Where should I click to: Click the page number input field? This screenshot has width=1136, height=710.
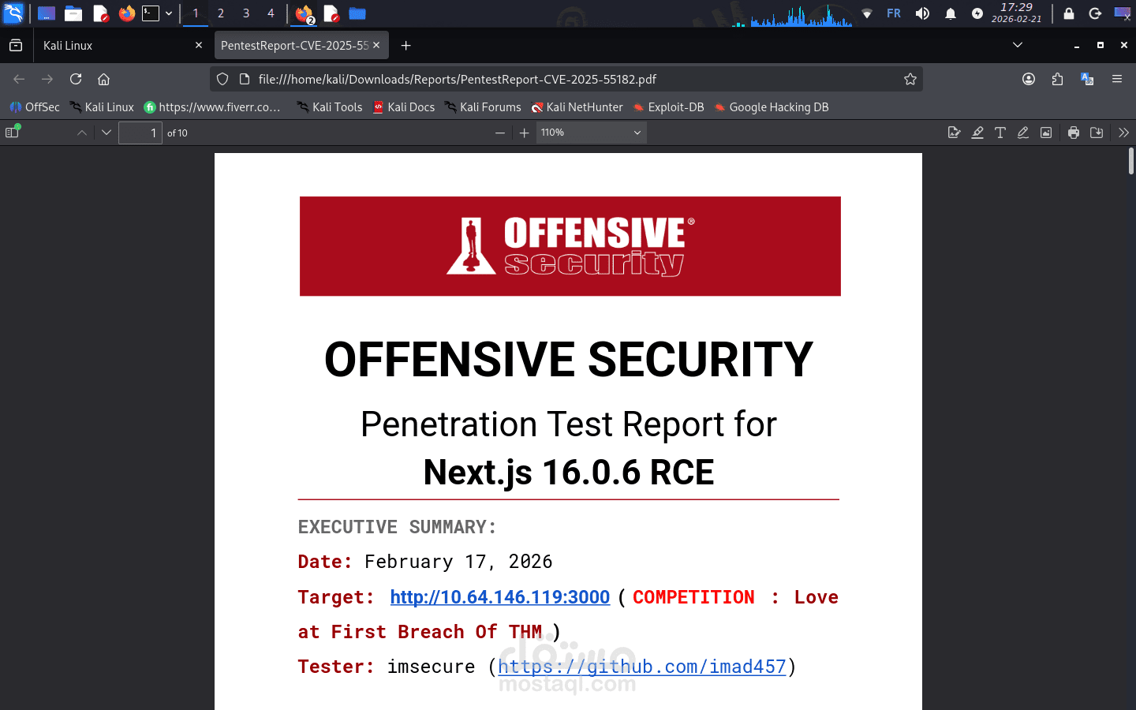point(140,133)
